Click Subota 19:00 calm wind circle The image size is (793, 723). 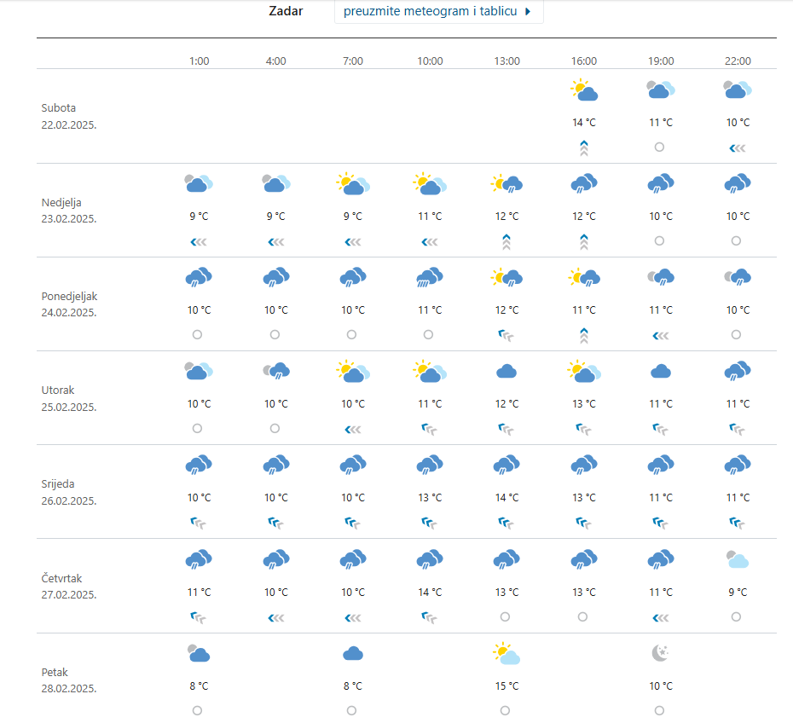coord(660,147)
